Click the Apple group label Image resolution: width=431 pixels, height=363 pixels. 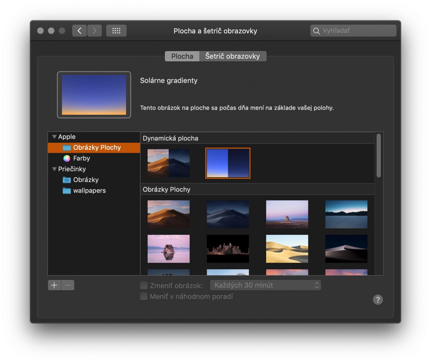(67, 137)
